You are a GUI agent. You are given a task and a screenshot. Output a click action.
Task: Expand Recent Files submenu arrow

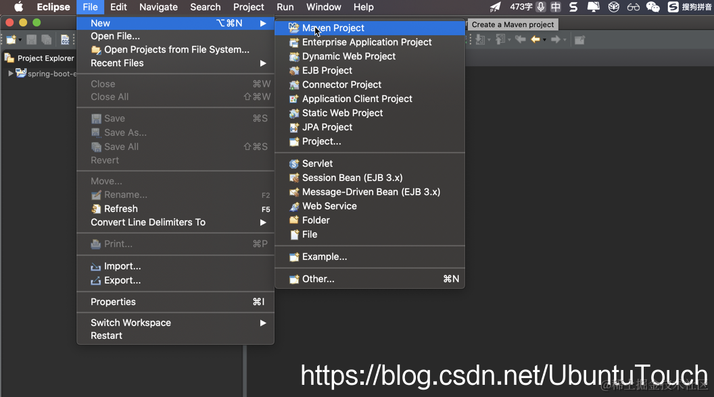[x=263, y=63]
